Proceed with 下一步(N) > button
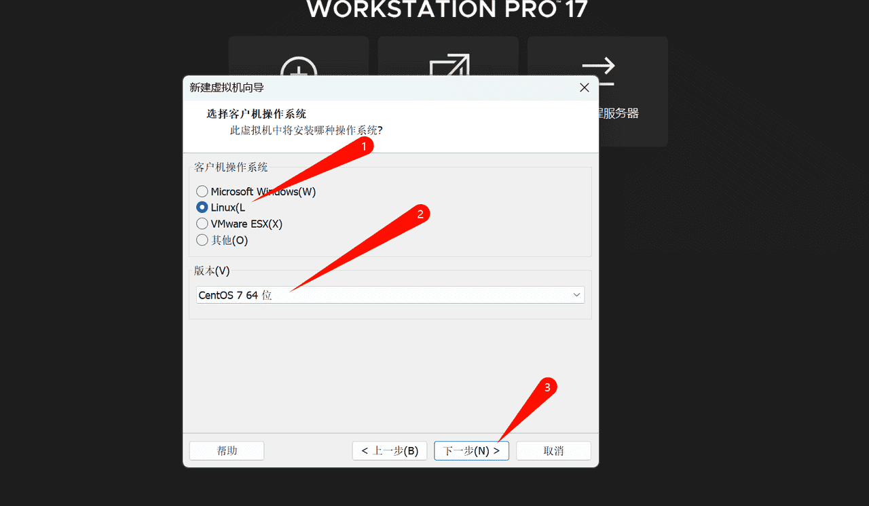This screenshot has height=506, width=869. click(x=471, y=450)
